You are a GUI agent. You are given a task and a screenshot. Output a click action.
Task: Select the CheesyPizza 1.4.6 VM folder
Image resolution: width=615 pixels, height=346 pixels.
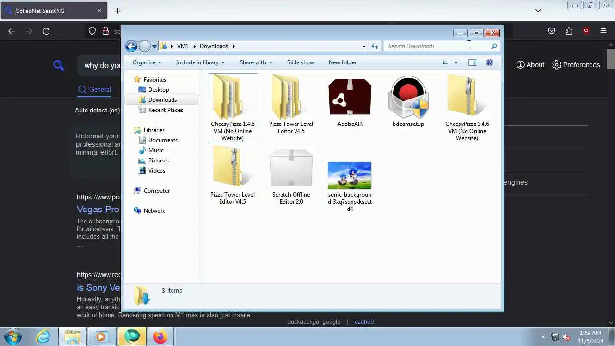[233, 108]
